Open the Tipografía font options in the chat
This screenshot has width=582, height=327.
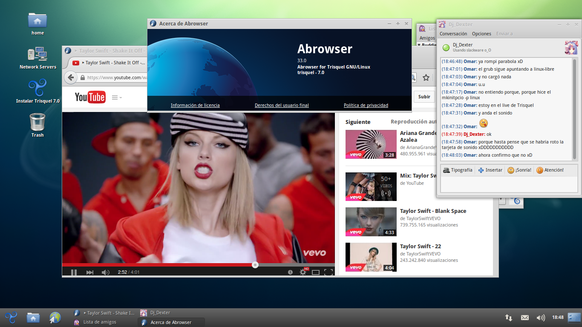tap(458, 170)
